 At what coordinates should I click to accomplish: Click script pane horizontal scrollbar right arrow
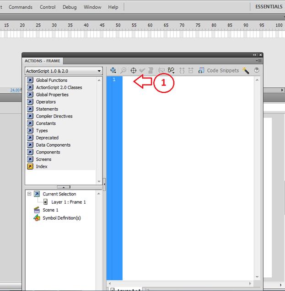[250, 283]
